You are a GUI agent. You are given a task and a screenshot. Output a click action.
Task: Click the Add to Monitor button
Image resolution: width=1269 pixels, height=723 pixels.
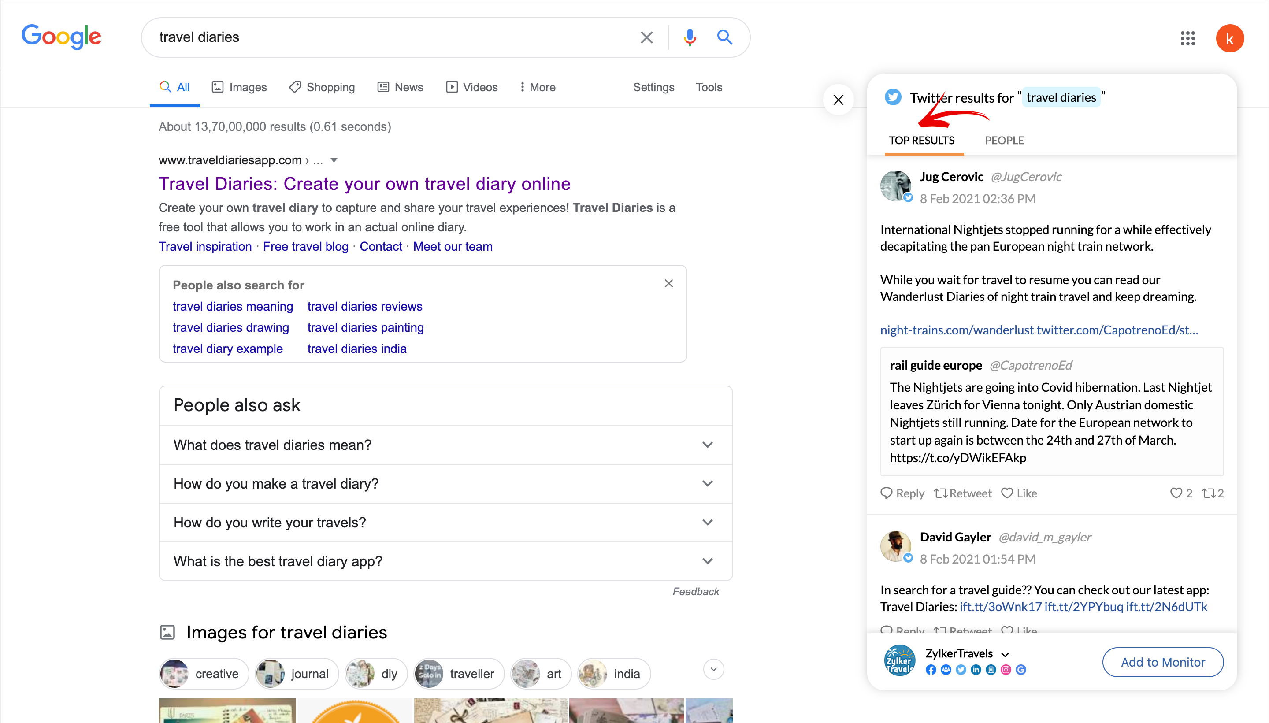1163,662
